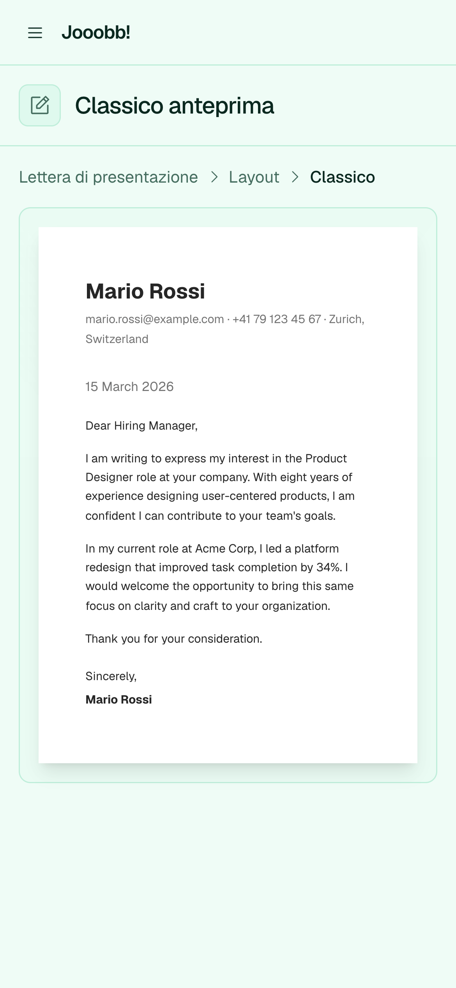Click the Mario Rossi name heading

[x=145, y=291]
